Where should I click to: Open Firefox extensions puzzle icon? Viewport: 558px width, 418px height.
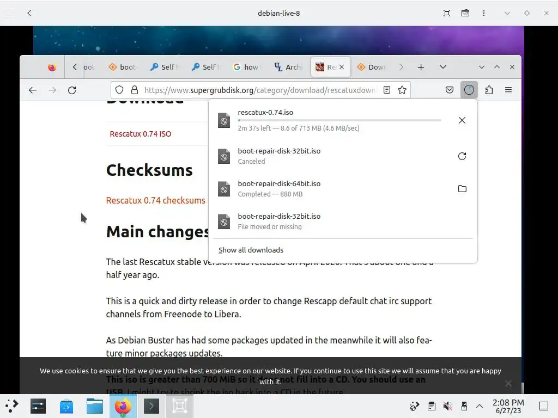click(x=489, y=90)
